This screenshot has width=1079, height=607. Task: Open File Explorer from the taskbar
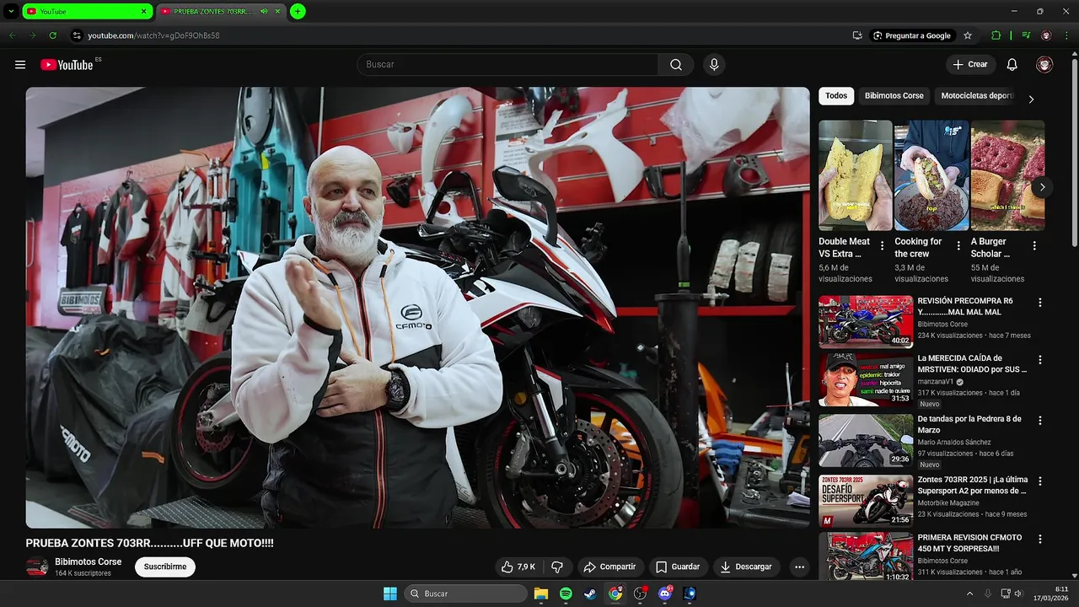(541, 594)
